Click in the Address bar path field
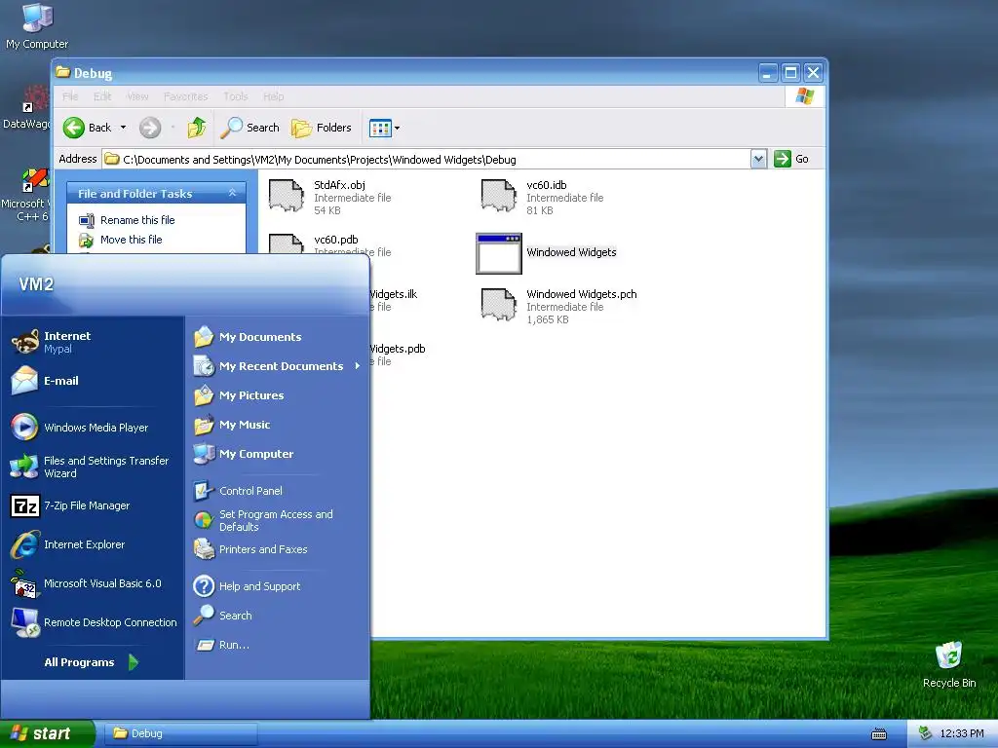The height and width of the screenshot is (748, 998). 427,159
